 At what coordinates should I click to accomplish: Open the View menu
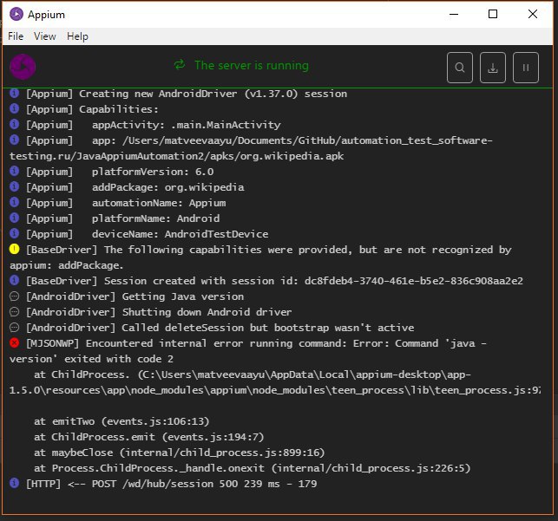coord(45,36)
